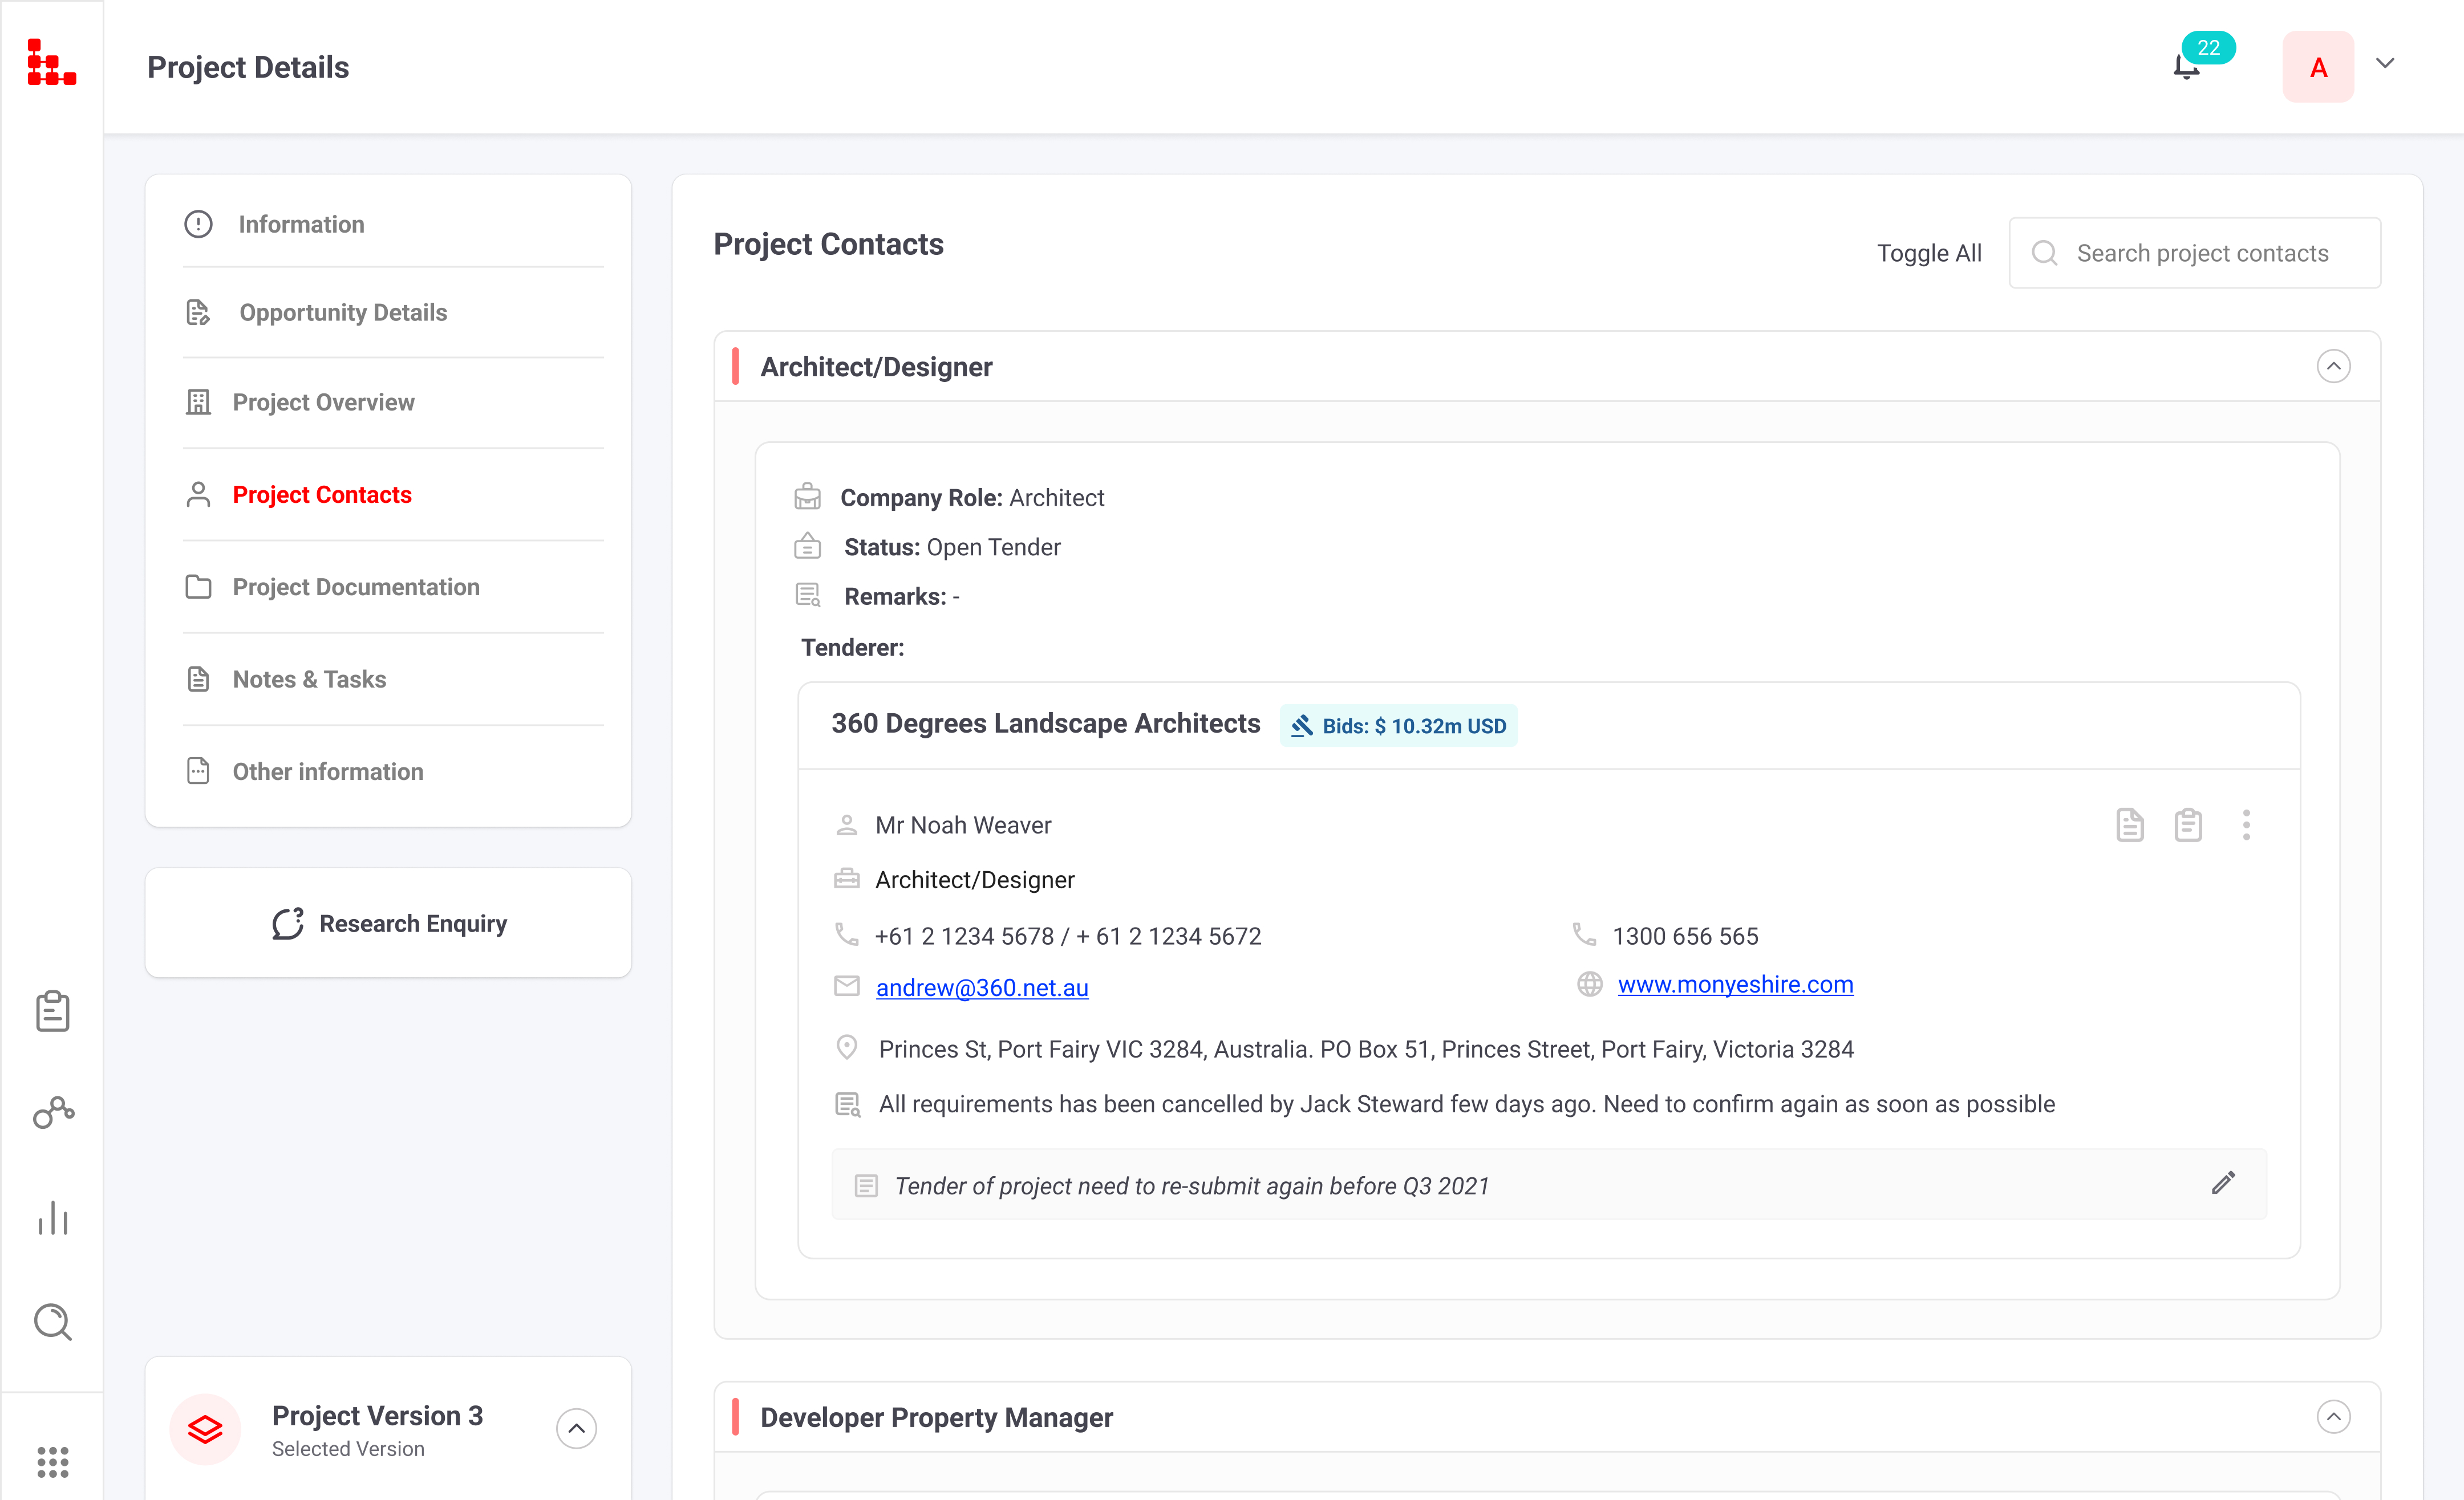The image size is (2464, 1500).
Task: Click the Selected Version label
Action: tap(348, 1449)
